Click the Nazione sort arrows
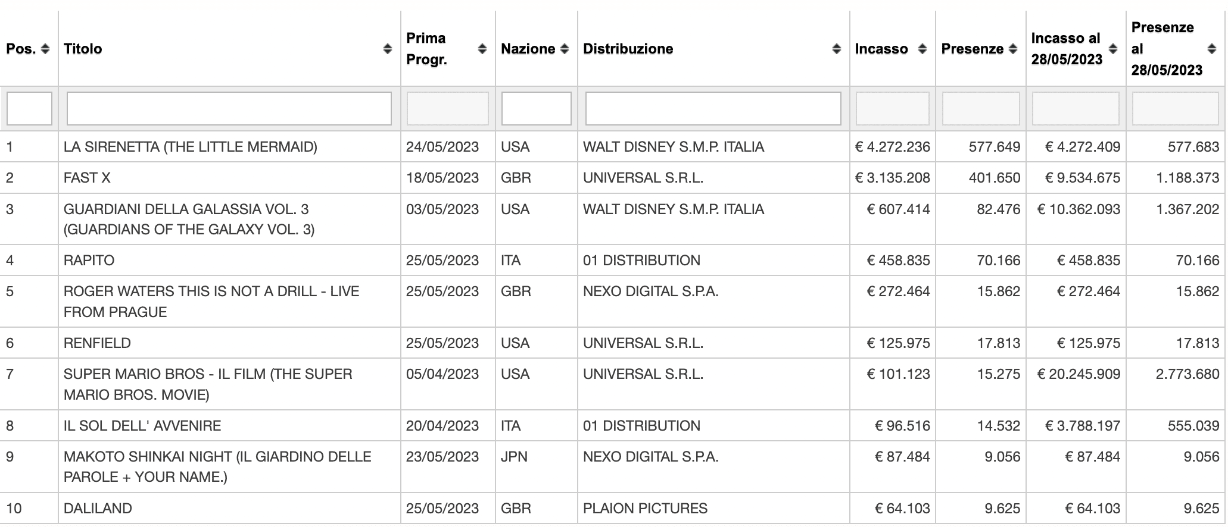Screen dimensions: 1228x527 coord(565,49)
